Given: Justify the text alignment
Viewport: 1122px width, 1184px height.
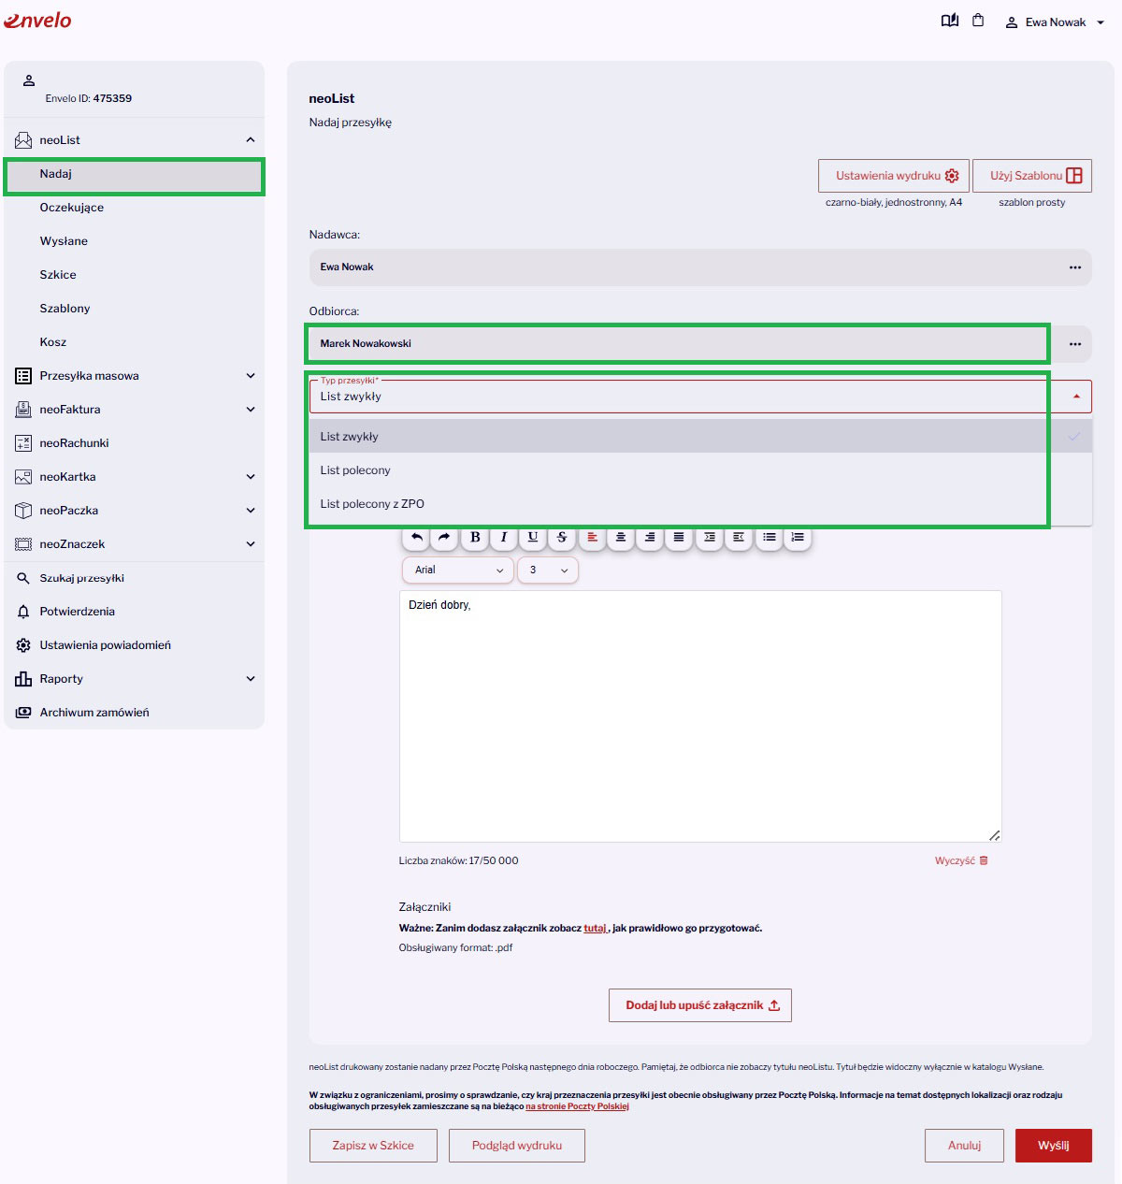Looking at the screenshot, I should point(679,537).
